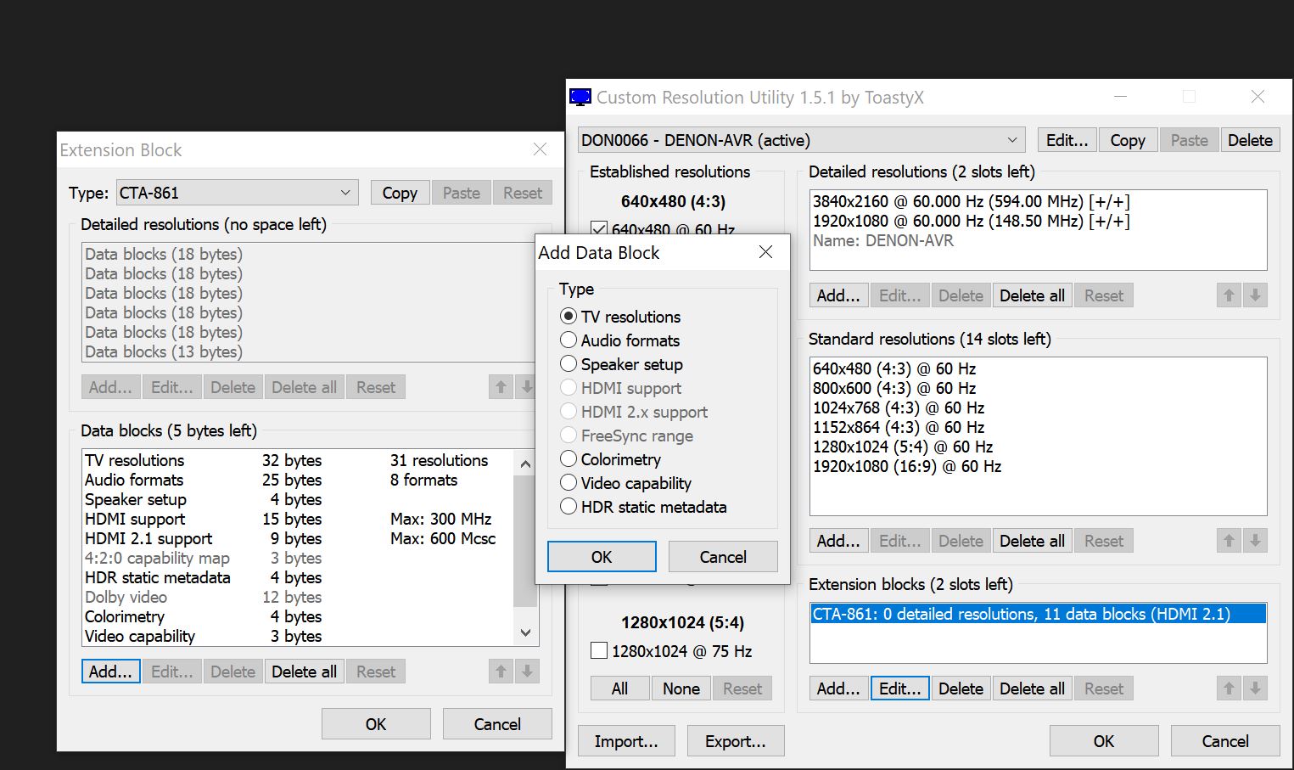Select the Audio formats radio option

tap(569, 340)
